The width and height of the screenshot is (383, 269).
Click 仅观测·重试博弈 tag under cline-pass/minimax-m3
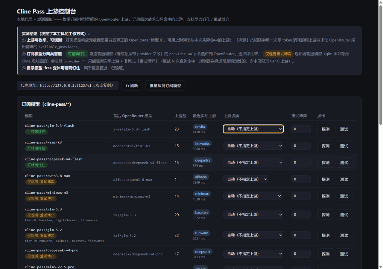(41, 198)
